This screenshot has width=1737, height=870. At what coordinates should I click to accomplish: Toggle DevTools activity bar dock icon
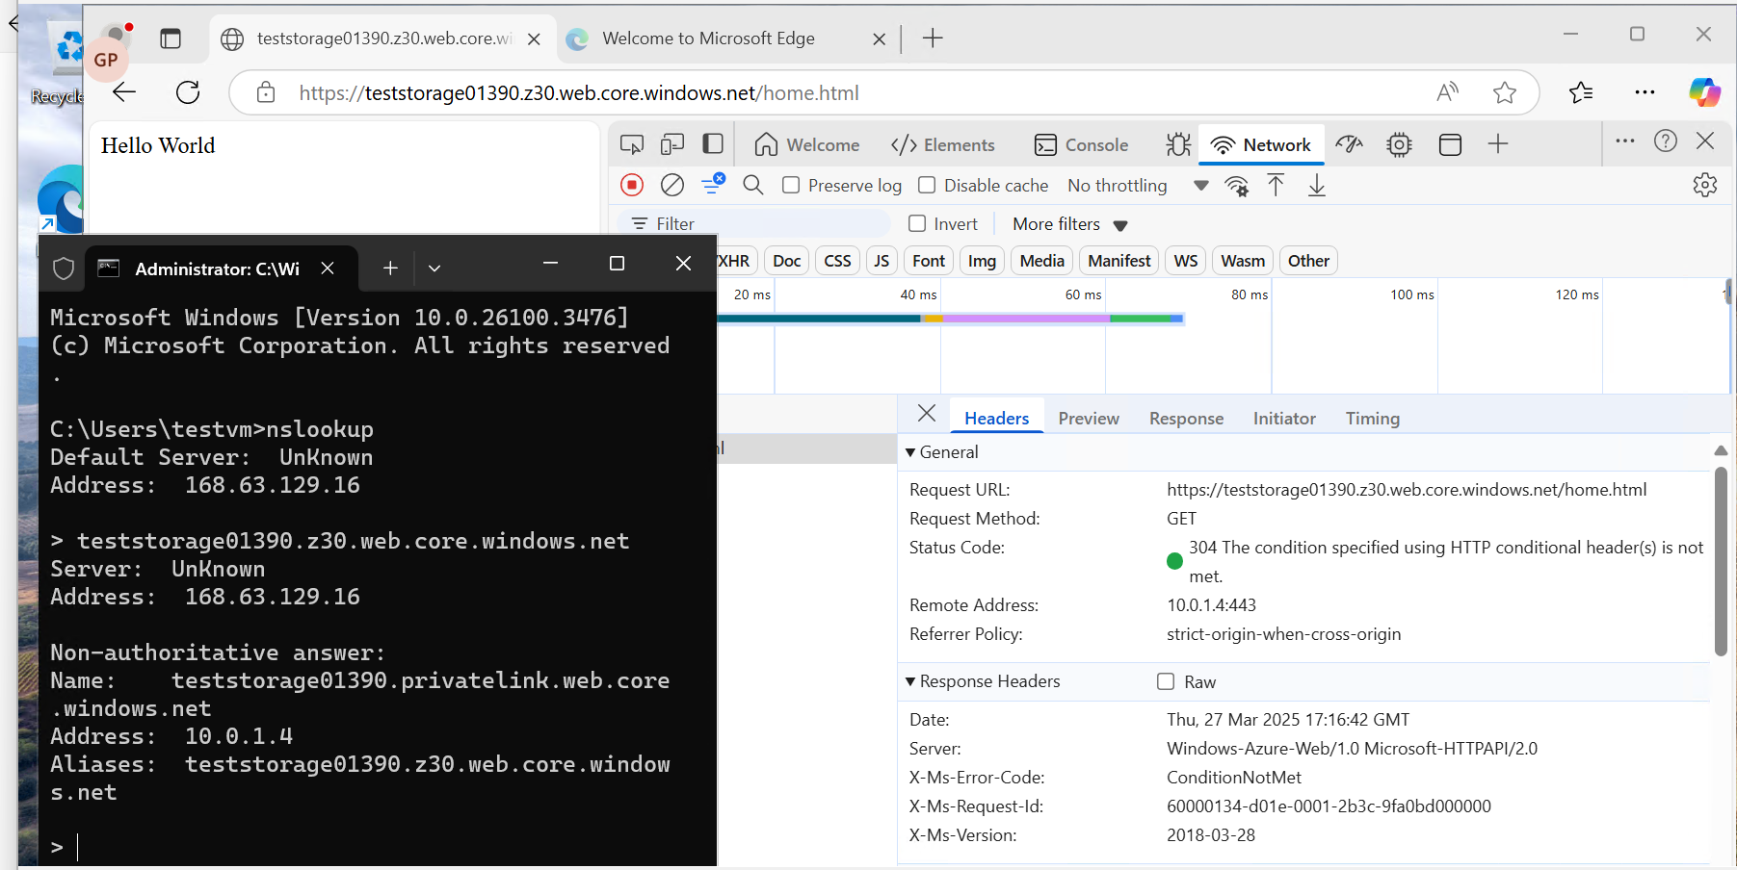(x=713, y=144)
